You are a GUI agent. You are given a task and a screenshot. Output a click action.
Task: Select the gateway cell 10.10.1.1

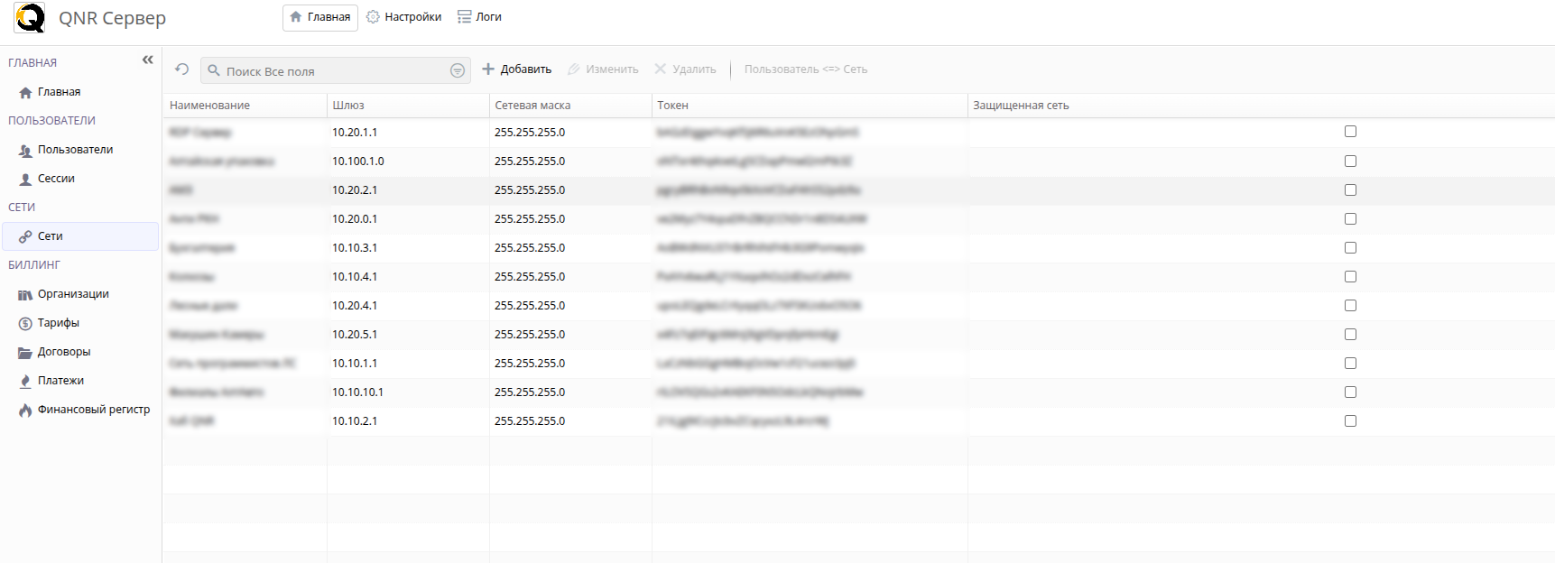[408, 364]
